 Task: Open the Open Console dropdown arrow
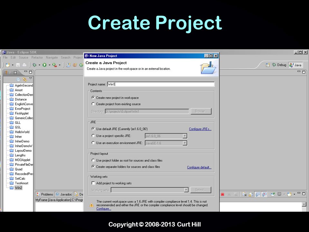(x=294, y=194)
